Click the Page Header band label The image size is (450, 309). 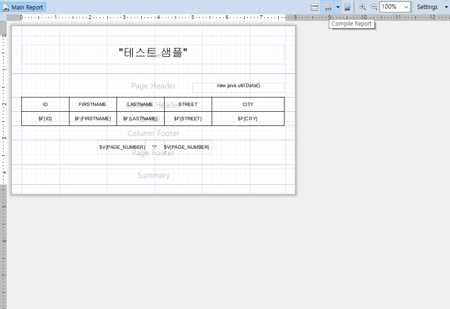pos(153,86)
